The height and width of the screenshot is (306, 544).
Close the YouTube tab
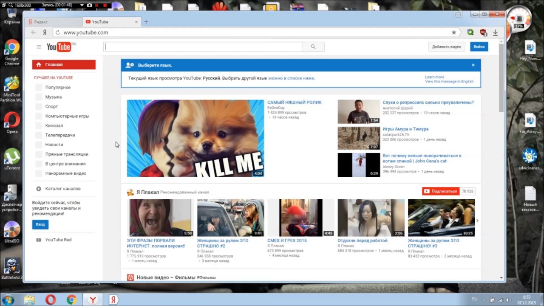(136, 22)
